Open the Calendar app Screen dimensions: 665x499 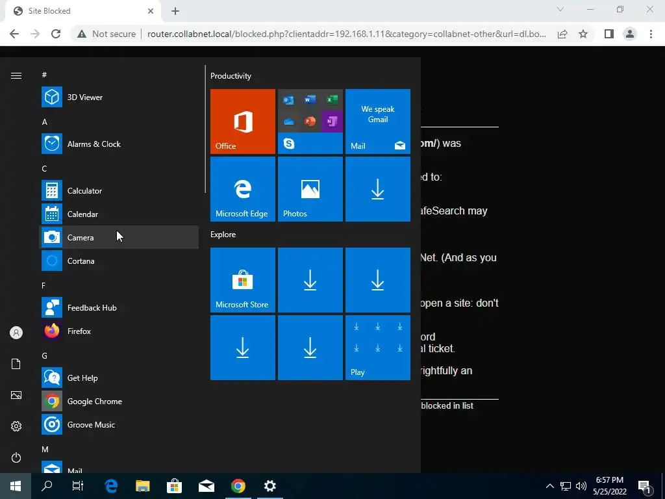coord(119,214)
